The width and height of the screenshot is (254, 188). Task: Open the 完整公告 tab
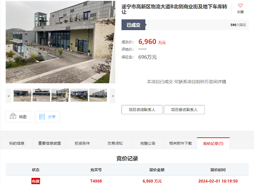tap(148, 143)
